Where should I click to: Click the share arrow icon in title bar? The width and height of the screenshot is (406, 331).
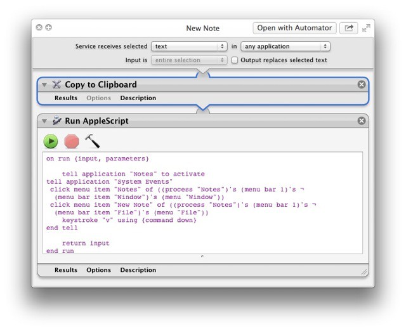tap(348, 28)
